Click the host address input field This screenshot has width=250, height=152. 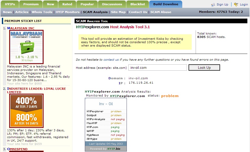158,67
